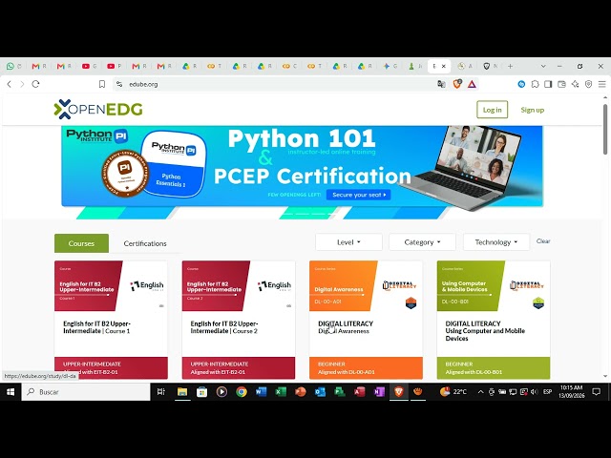Screen dimensions: 611x458
Task: Toggle the browser sidebar panel icon
Action: (548, 84)
